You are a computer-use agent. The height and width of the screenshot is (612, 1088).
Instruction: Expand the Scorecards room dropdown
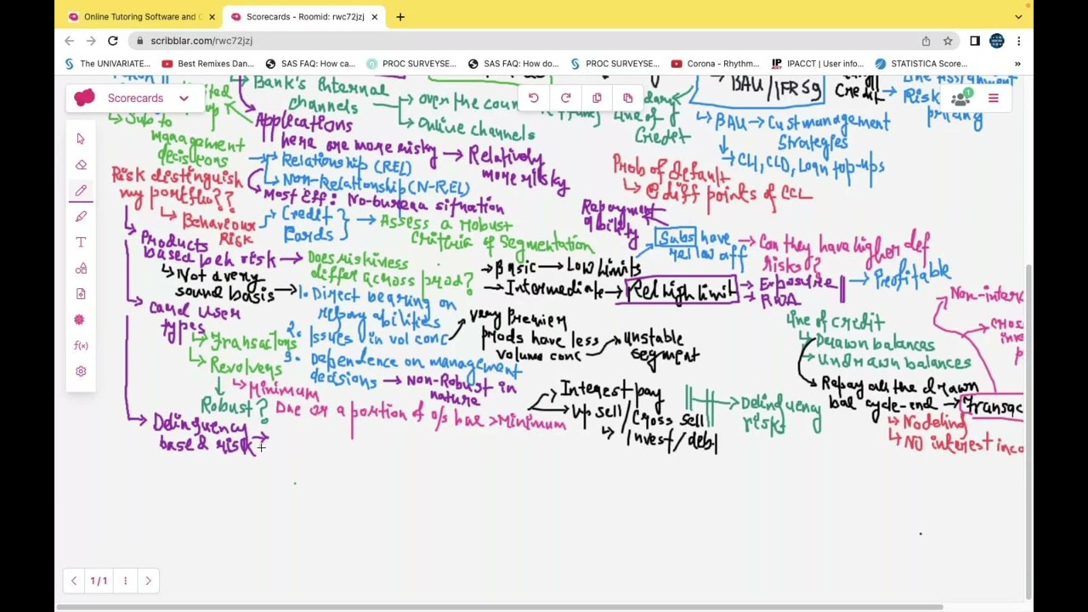[184, 99]
